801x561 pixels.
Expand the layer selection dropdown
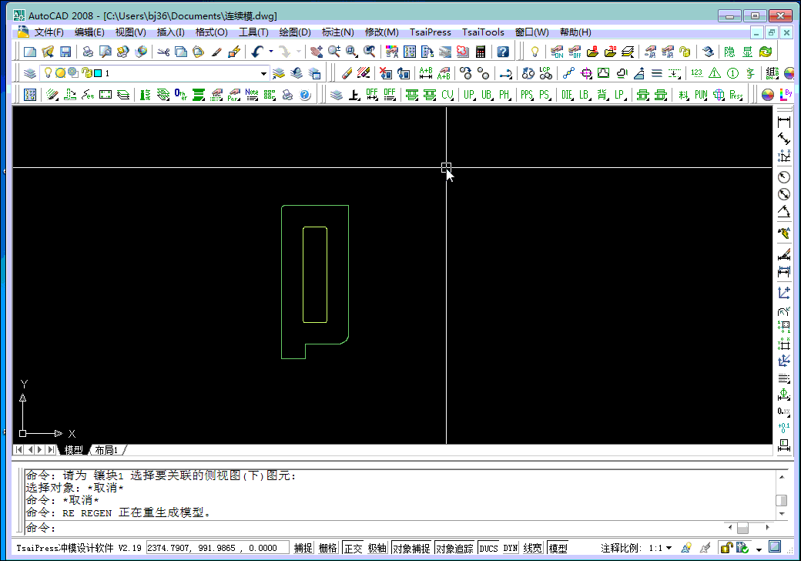263,73
